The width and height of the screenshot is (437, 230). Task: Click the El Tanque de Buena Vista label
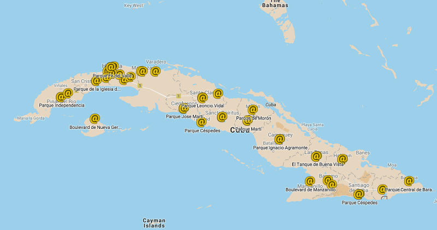(x=318, y=164)
